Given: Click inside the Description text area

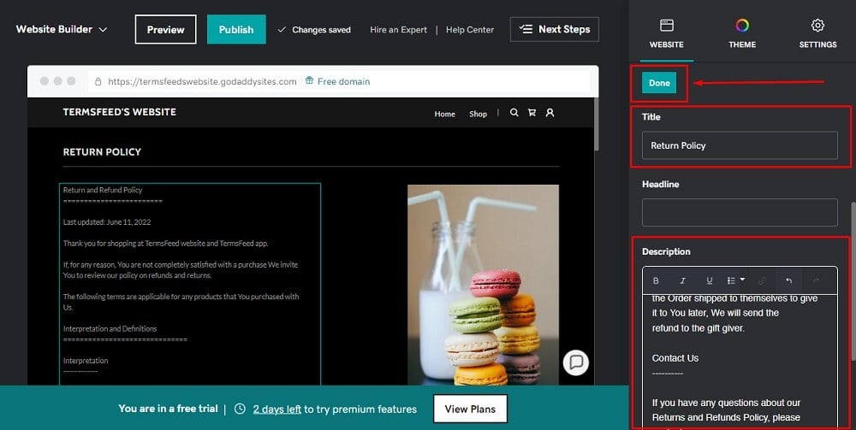Looking at the screenshot, I should (x=740, y=362).
